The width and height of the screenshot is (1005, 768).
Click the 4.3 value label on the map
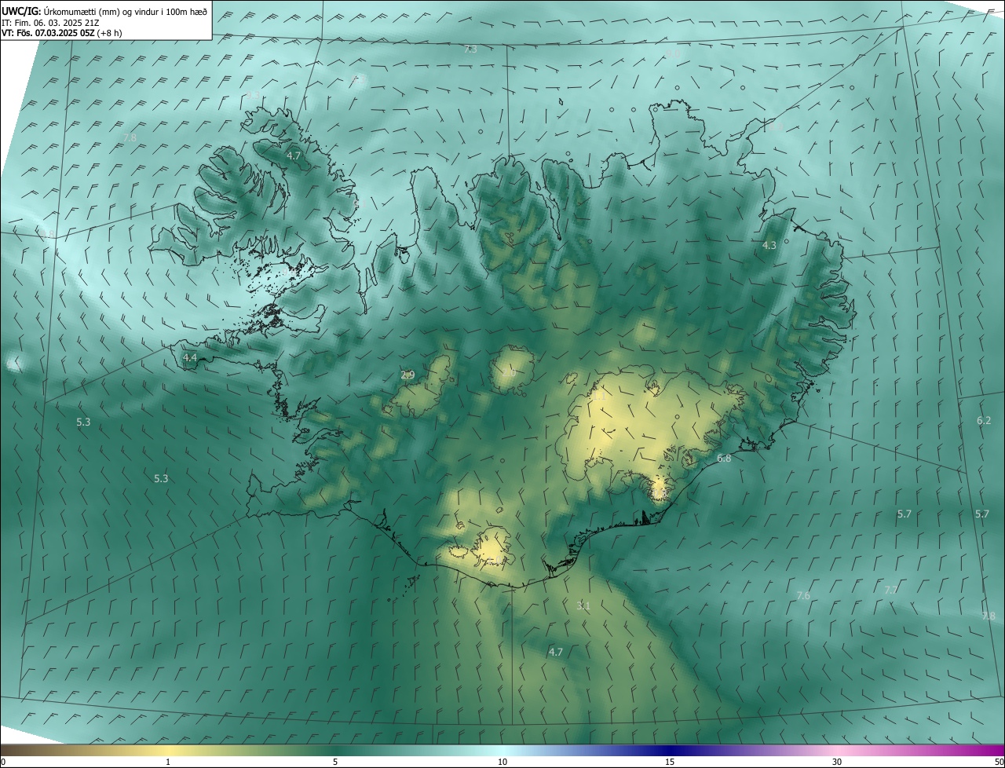(769, 246)
